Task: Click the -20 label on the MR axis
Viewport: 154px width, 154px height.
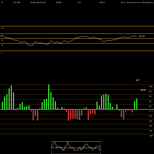Action: point(150,116)
